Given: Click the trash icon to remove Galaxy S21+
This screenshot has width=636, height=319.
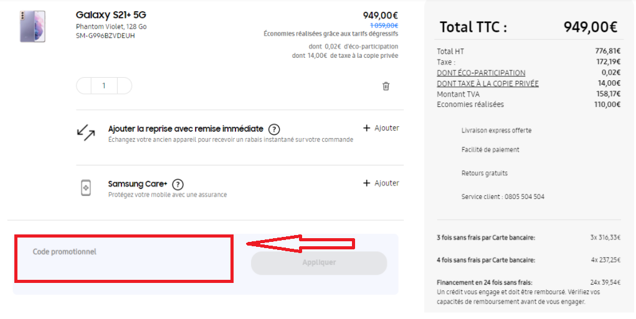Looking at the screenshot, I should coord(386,86).
